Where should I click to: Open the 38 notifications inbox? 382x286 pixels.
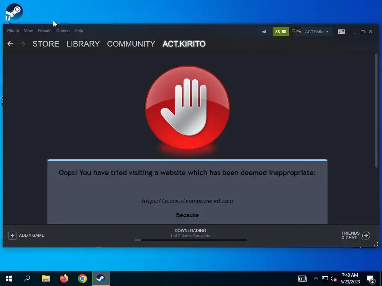281,32
